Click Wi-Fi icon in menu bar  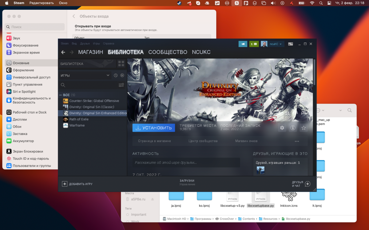click(x=312, y=3)
